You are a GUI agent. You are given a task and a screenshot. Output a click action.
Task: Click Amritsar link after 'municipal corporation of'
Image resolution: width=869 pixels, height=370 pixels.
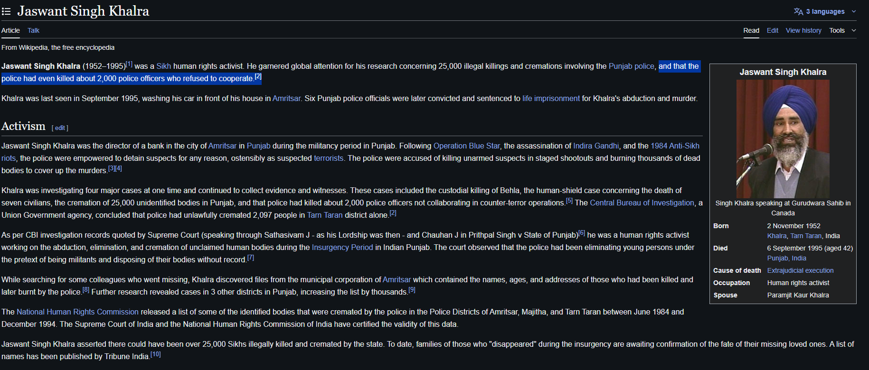(397, 280)
